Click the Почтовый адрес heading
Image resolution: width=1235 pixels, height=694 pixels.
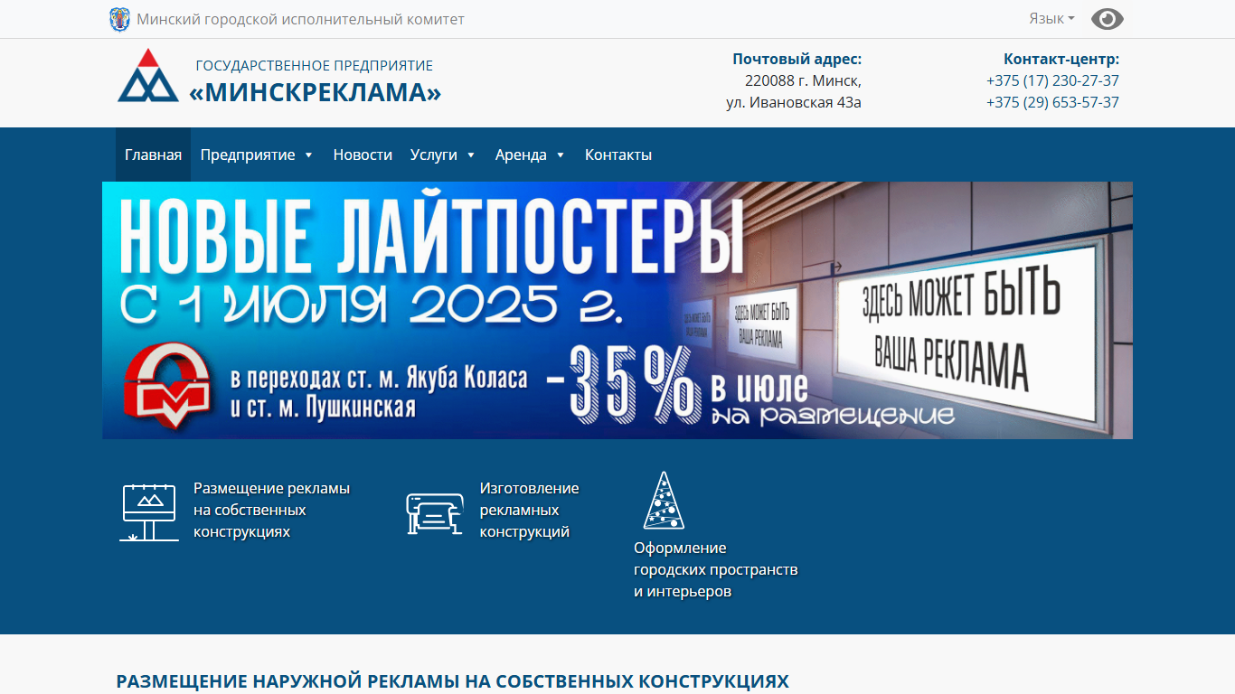(x=797, y=59)
